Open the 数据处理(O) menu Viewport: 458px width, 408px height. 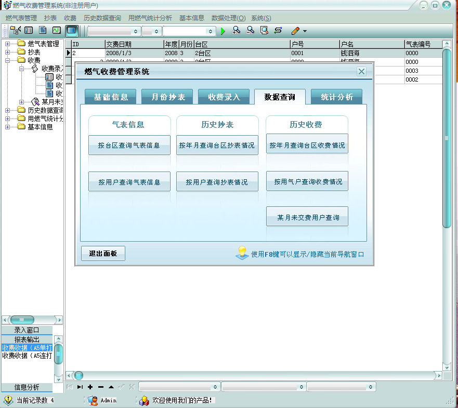coord(228,18)
